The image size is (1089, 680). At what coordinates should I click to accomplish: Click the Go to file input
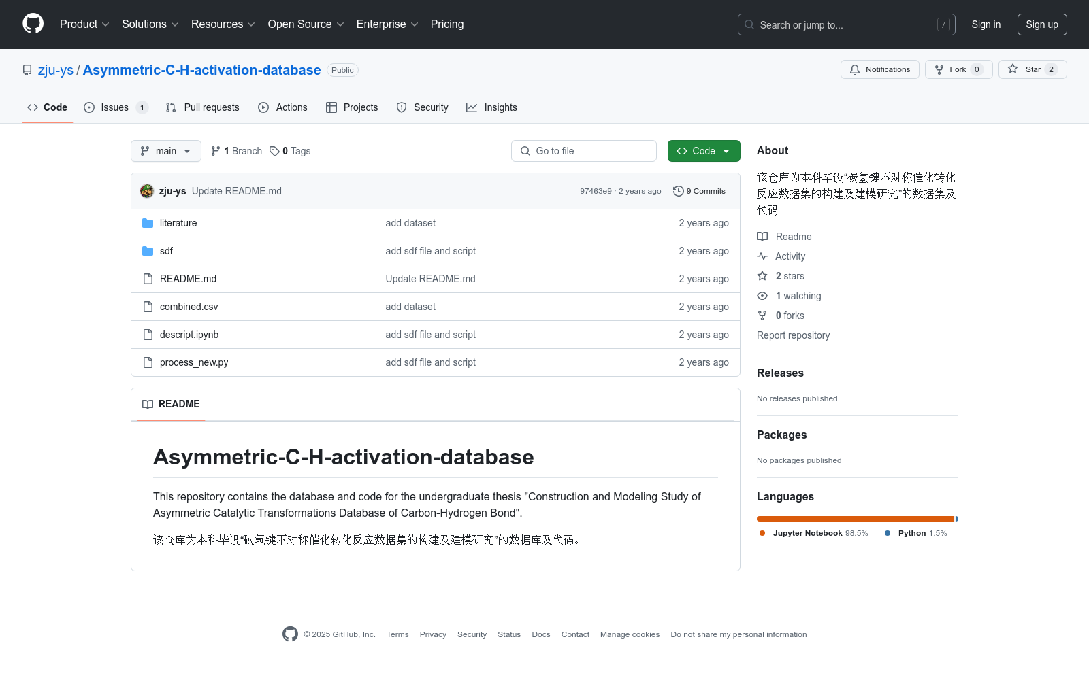(x=584, y=151)
